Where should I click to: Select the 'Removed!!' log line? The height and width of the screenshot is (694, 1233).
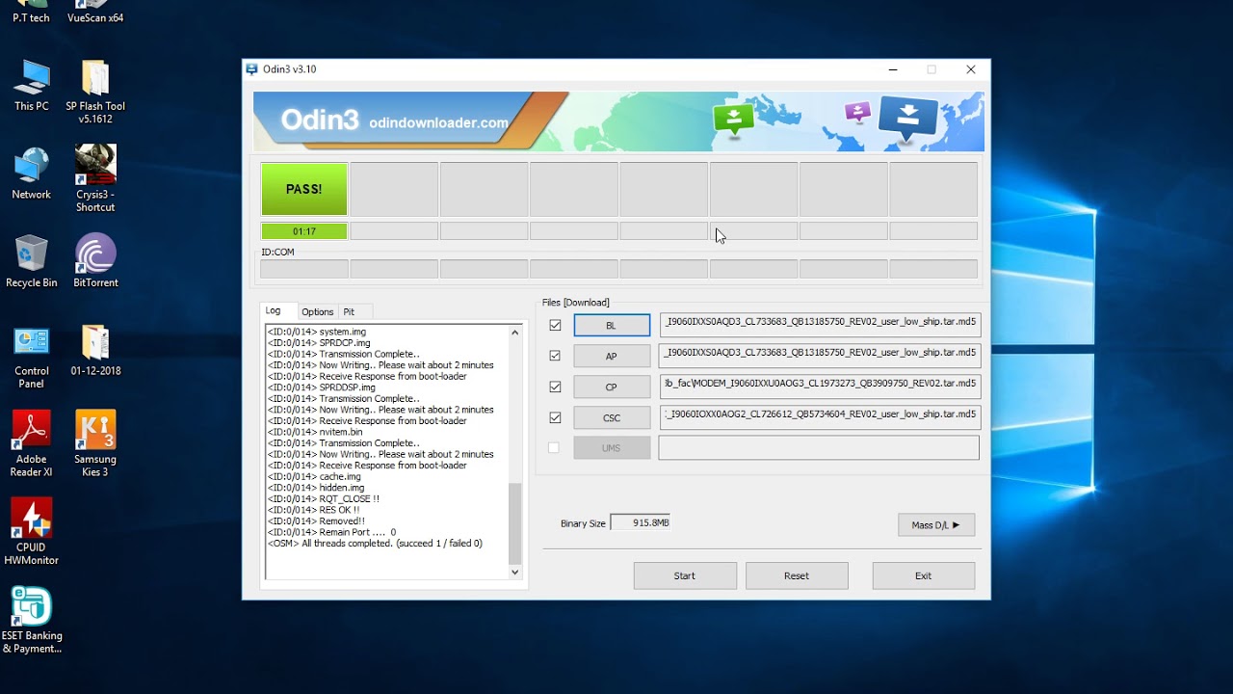pos(316,521)
